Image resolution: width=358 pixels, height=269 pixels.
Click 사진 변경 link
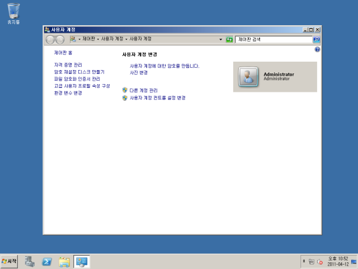[139, 73]
